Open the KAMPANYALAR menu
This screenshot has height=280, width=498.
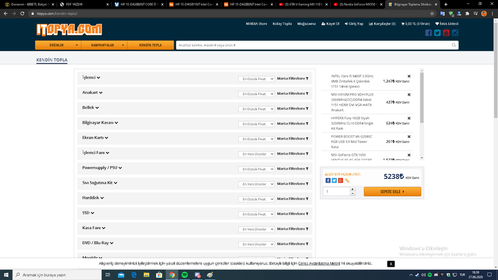[x=104, y=45]
